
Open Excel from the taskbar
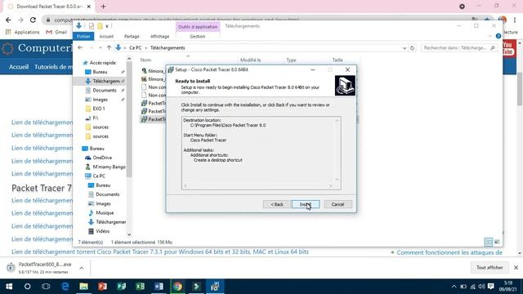(x=140, y=287)
